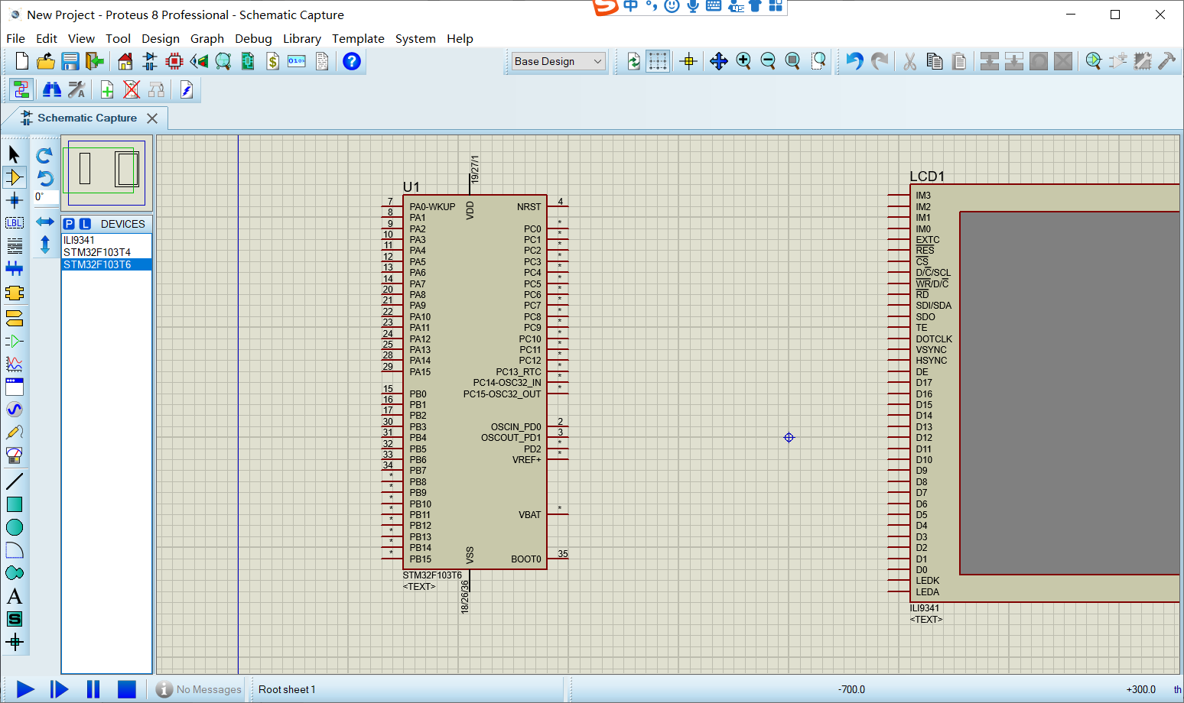Run the simulation with Play

(25, 689)
